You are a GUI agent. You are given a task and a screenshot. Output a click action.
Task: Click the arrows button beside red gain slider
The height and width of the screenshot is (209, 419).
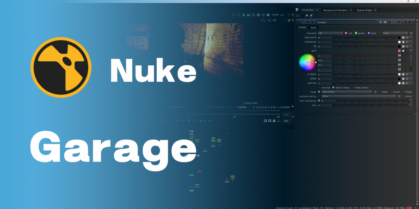click(399, 56)
